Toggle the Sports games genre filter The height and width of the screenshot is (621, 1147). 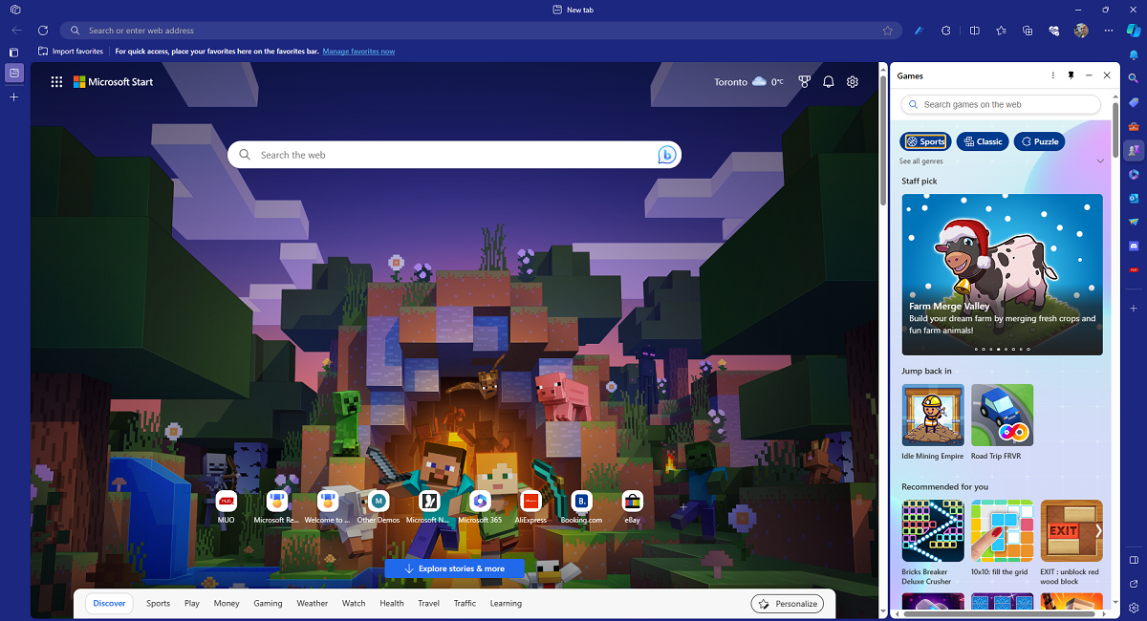(925, 140)
